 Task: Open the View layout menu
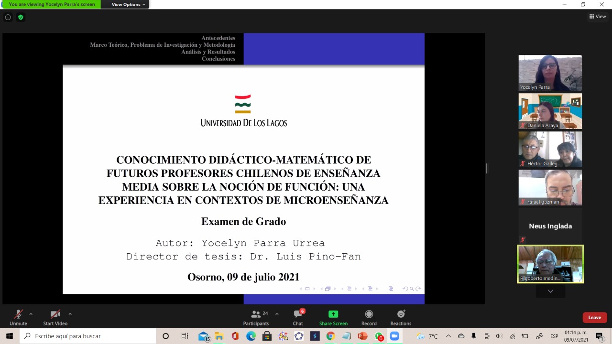coord(598,17)
